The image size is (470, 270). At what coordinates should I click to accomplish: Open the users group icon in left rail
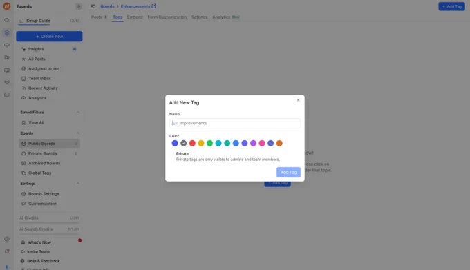click(x=7, y=82)
